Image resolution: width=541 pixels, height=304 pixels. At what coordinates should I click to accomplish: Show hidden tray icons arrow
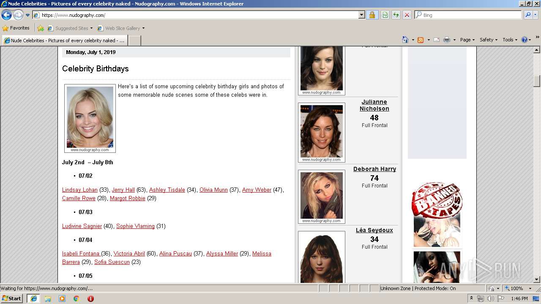[x=472, y=299]
